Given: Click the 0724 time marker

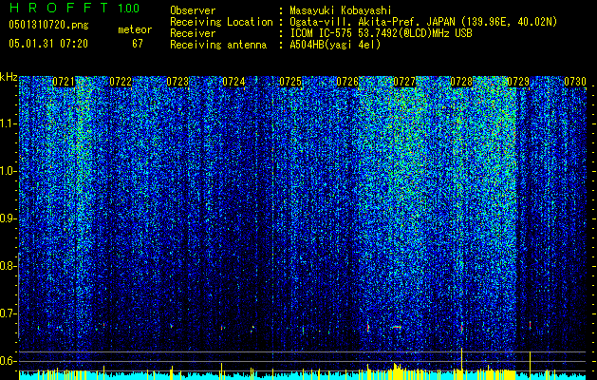Looking at the screenshot, I should pos(233,82).
